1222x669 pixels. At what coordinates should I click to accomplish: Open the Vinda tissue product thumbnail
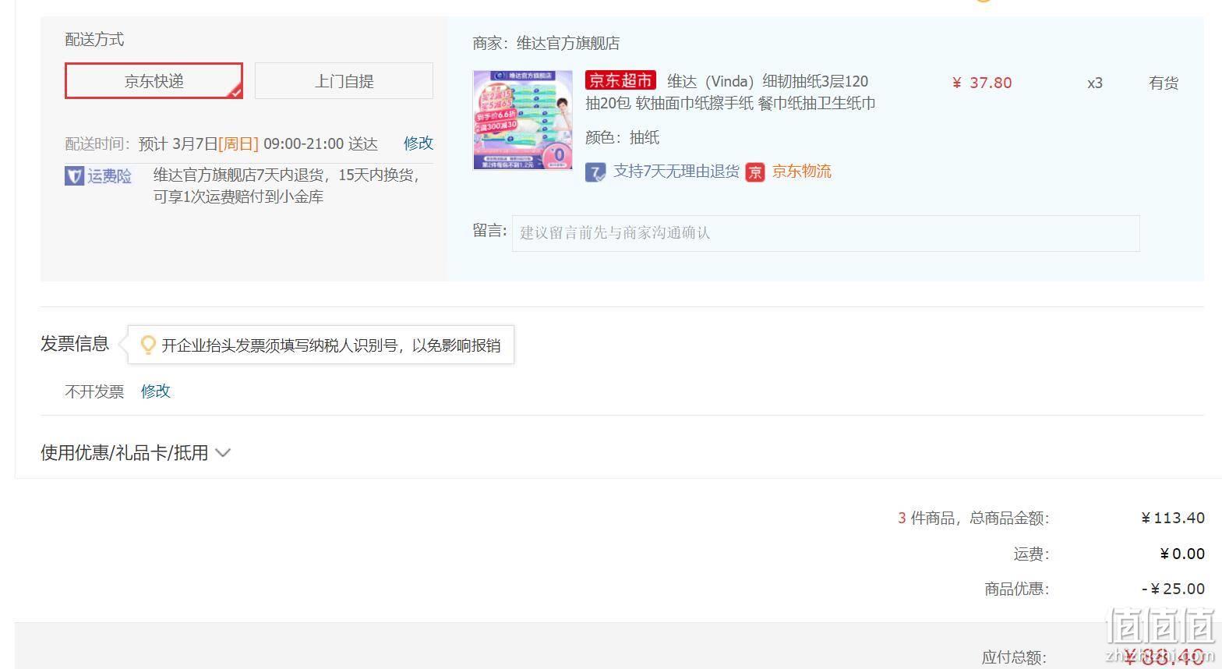click(x=523, y=120)
